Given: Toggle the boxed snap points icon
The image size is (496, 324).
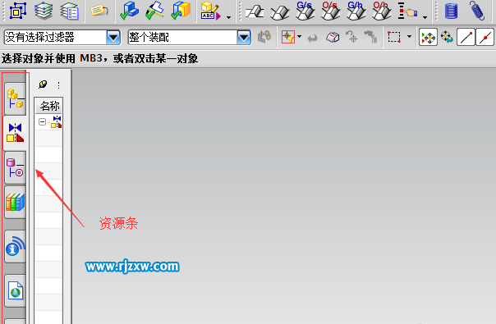Looking at the screenshot, I should [428, 37].
